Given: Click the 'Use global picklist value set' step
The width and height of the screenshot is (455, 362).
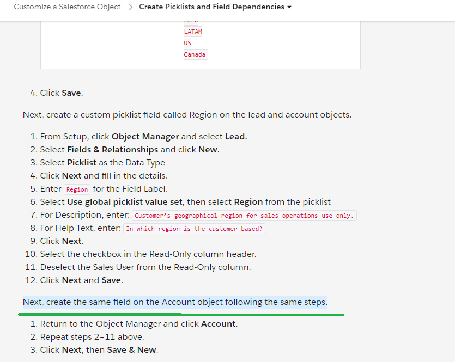Looking at the screenshot, I should 185,202.
